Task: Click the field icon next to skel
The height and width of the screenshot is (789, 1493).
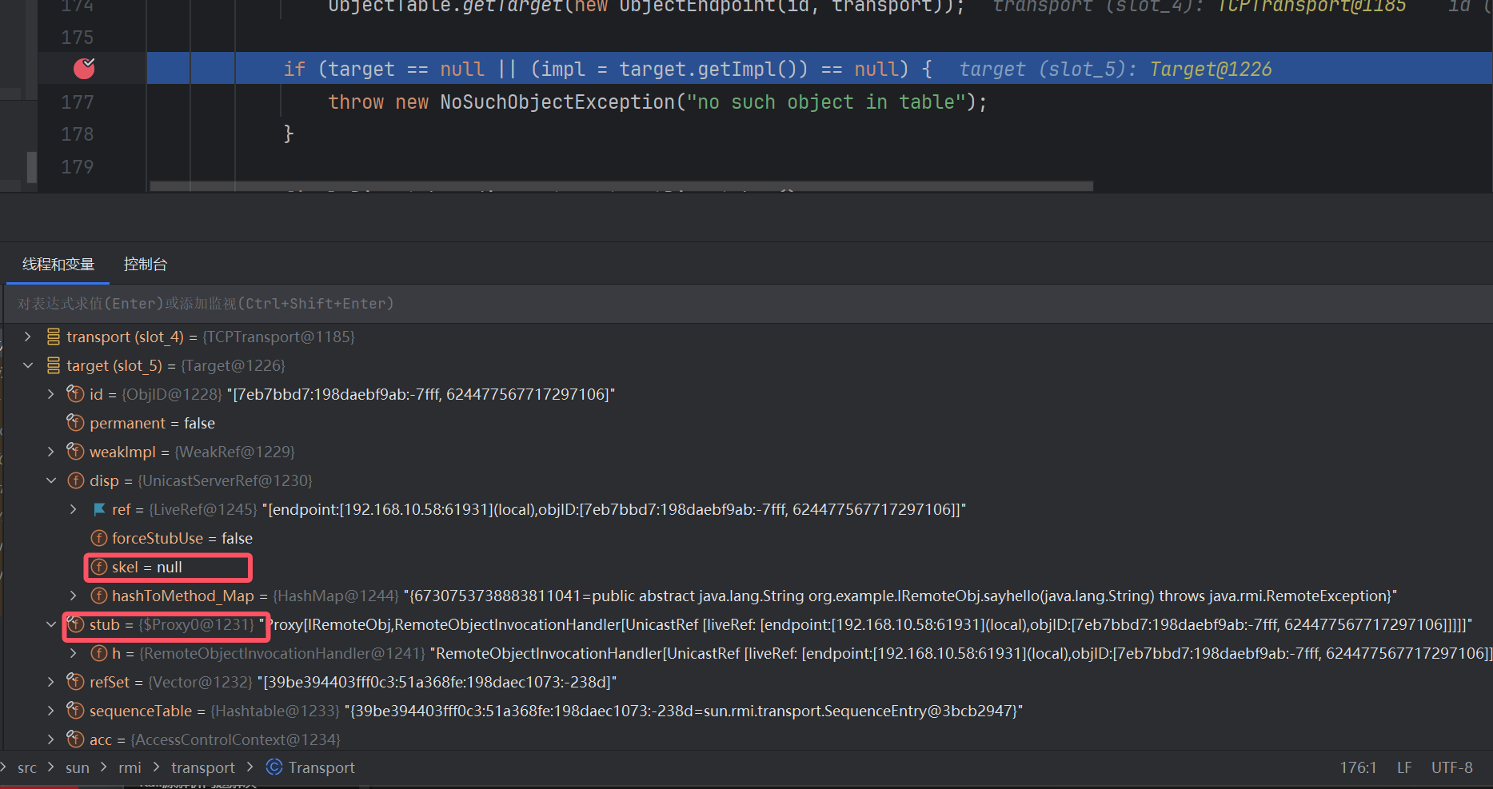Action: coord(99,567)
